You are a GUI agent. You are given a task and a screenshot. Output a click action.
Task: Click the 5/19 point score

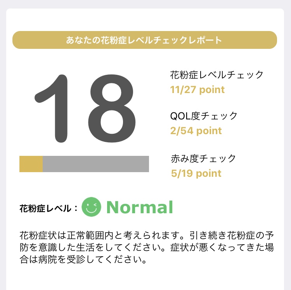[x=196, y=174]
